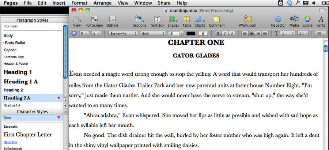Open the Edit menu
Viewport: 329px width, 150px height.
43,3
